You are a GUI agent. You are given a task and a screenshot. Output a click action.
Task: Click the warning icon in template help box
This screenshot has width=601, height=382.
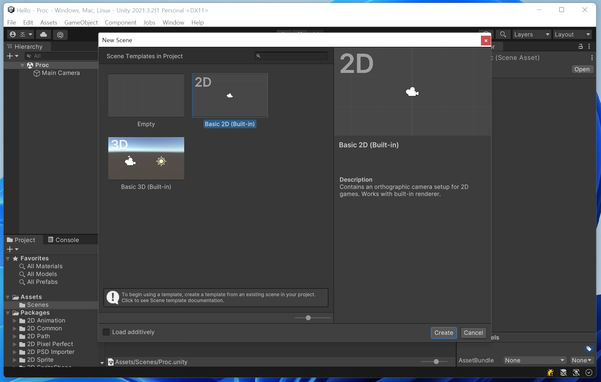[113, 297]
